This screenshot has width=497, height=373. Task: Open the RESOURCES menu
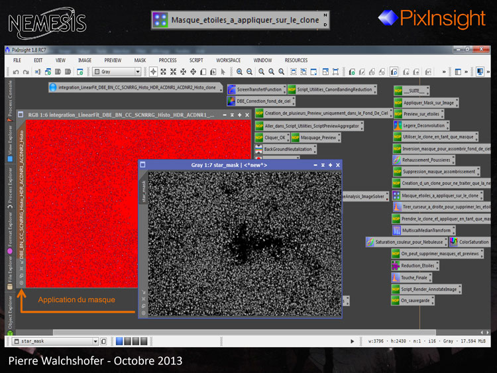(x=296, y=60)
